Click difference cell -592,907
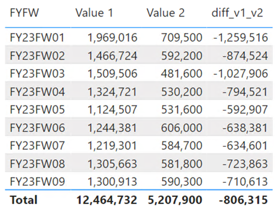This screenshot has width=278, height=213. (245, 109)
